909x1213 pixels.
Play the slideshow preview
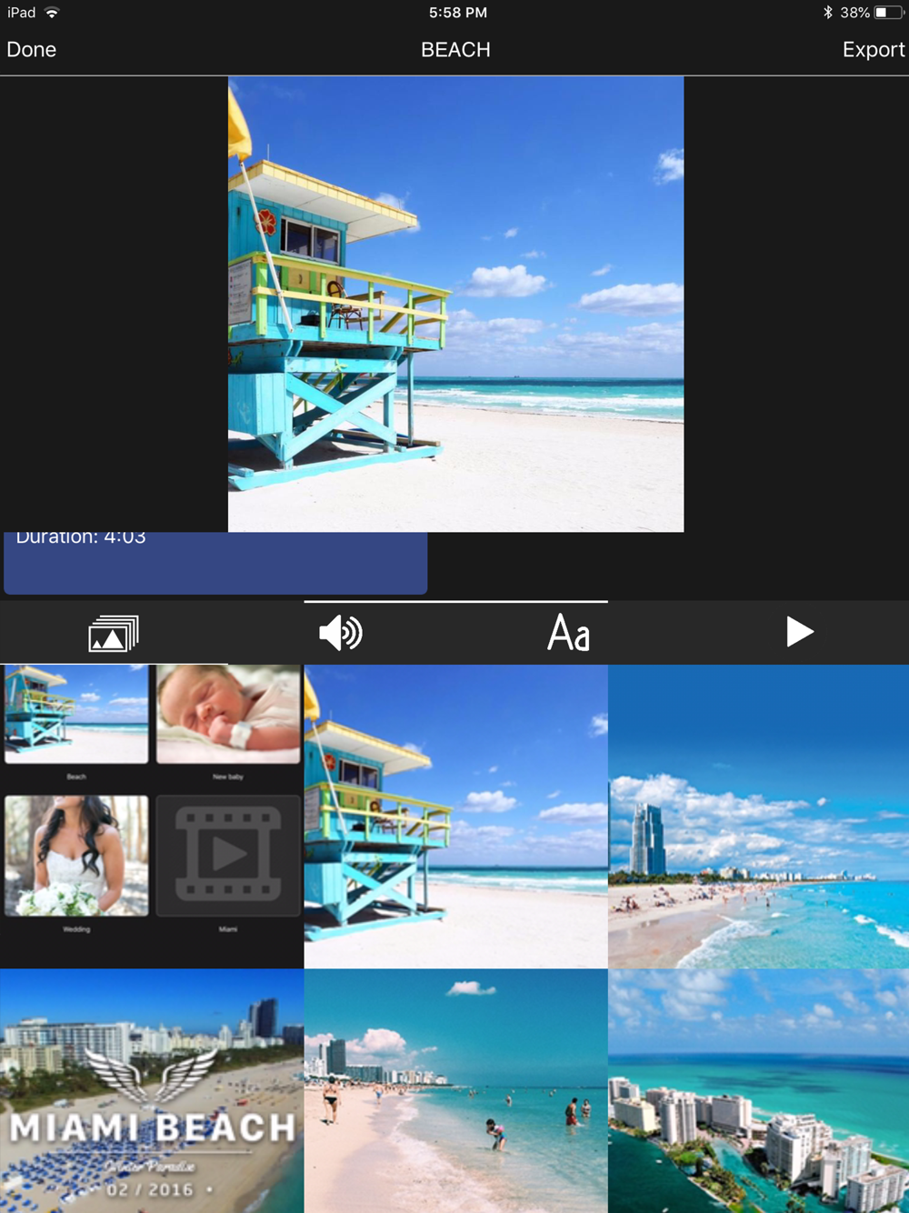click(799, 632)
